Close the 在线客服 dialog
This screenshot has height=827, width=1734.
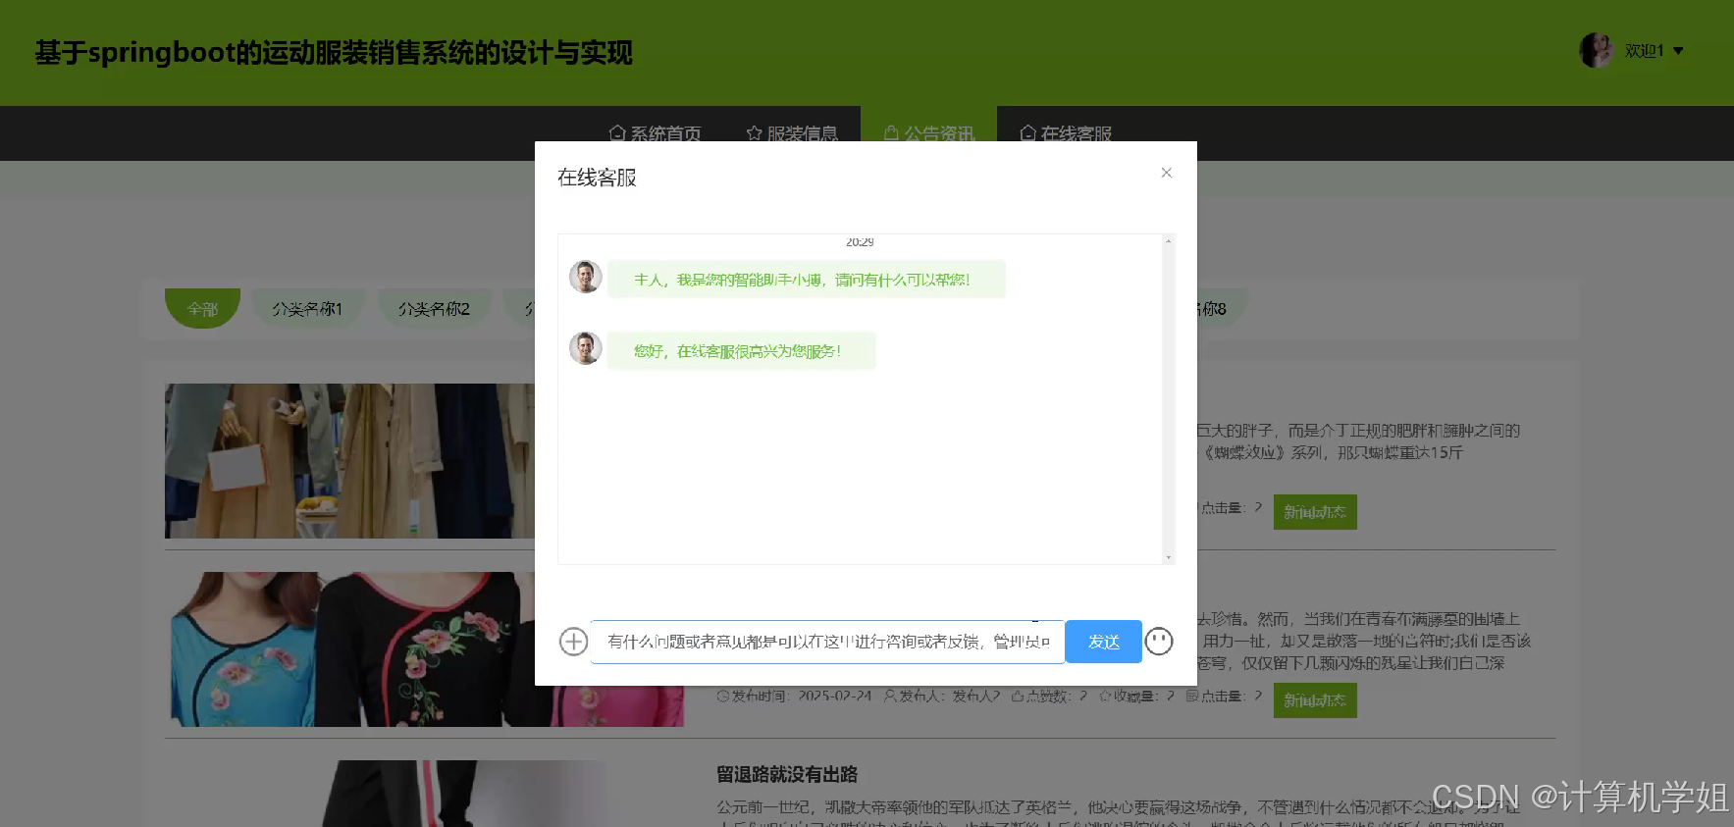1166,173
